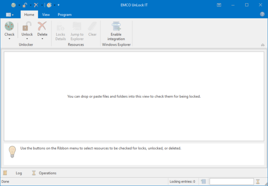
Task: Click the Locking entries: 0 status text
Action: pos(182,181)
